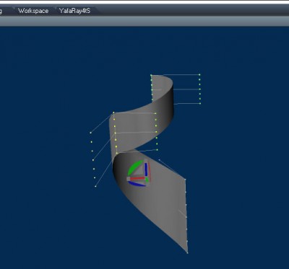
Task: Click the white handle point just above the lower ribbon
Action: click(159, 159)
